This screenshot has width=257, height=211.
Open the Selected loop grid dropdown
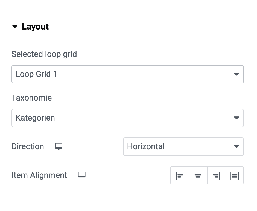(x=128, y=74)
